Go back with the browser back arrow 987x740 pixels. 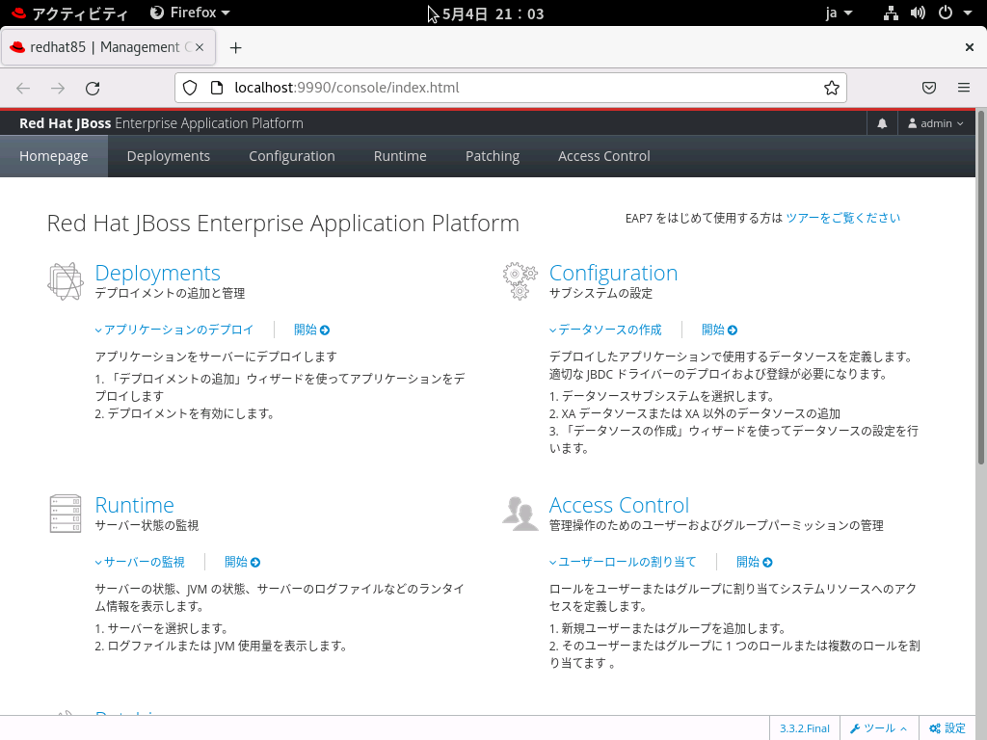23,88
